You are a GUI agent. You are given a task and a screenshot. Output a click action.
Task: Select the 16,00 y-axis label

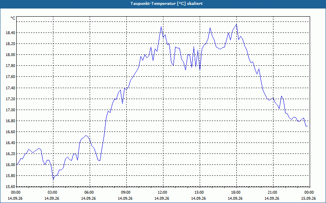click(x=11, y=165)
